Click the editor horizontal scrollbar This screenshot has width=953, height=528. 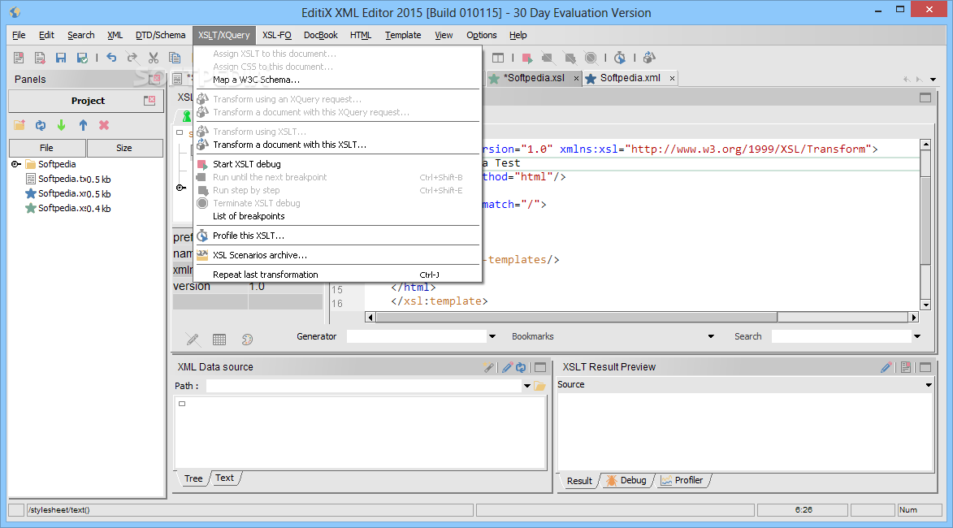click(x=576, y=317)
